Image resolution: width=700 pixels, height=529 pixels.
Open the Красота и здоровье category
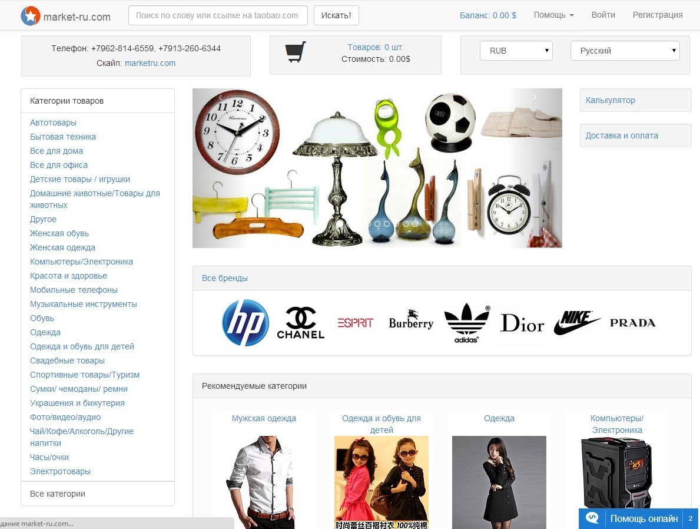[x=68, y=276]
